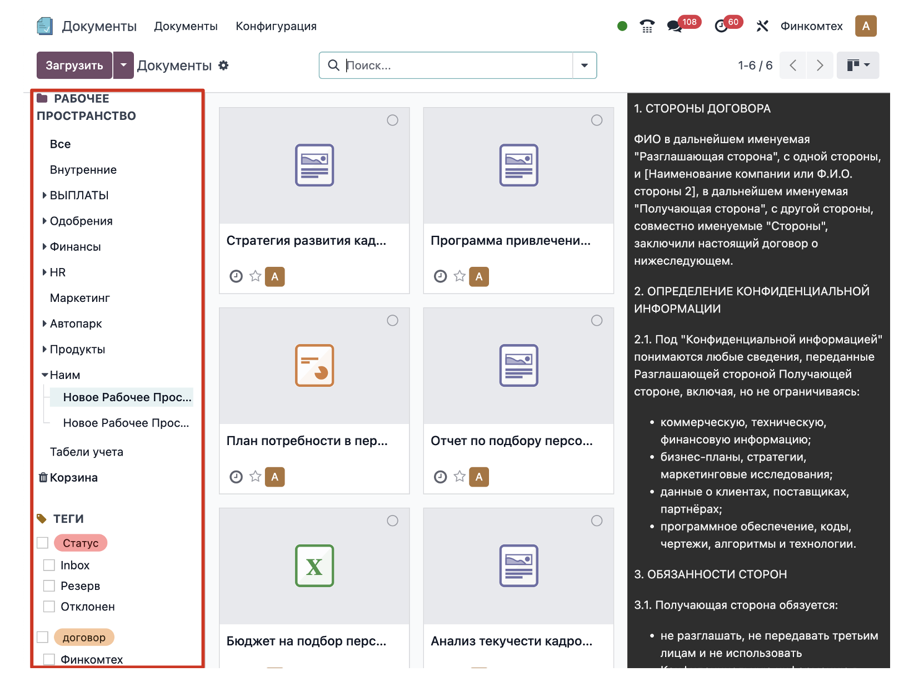Click the gear icon next to Документы title
The image size is (919, 687).
coord(223,65)
